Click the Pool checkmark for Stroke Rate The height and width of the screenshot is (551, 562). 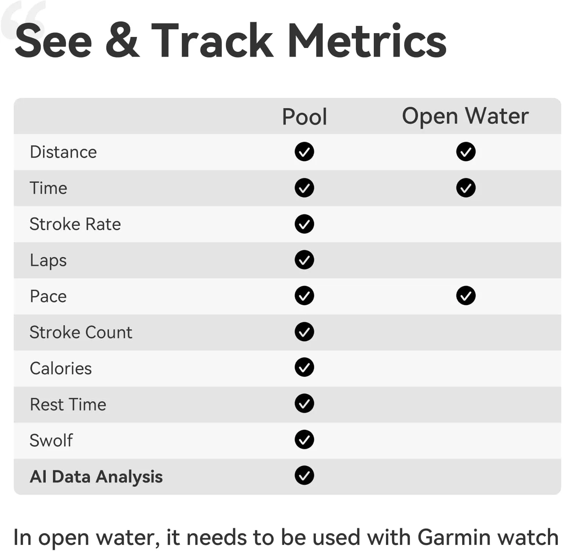(304, 224)
